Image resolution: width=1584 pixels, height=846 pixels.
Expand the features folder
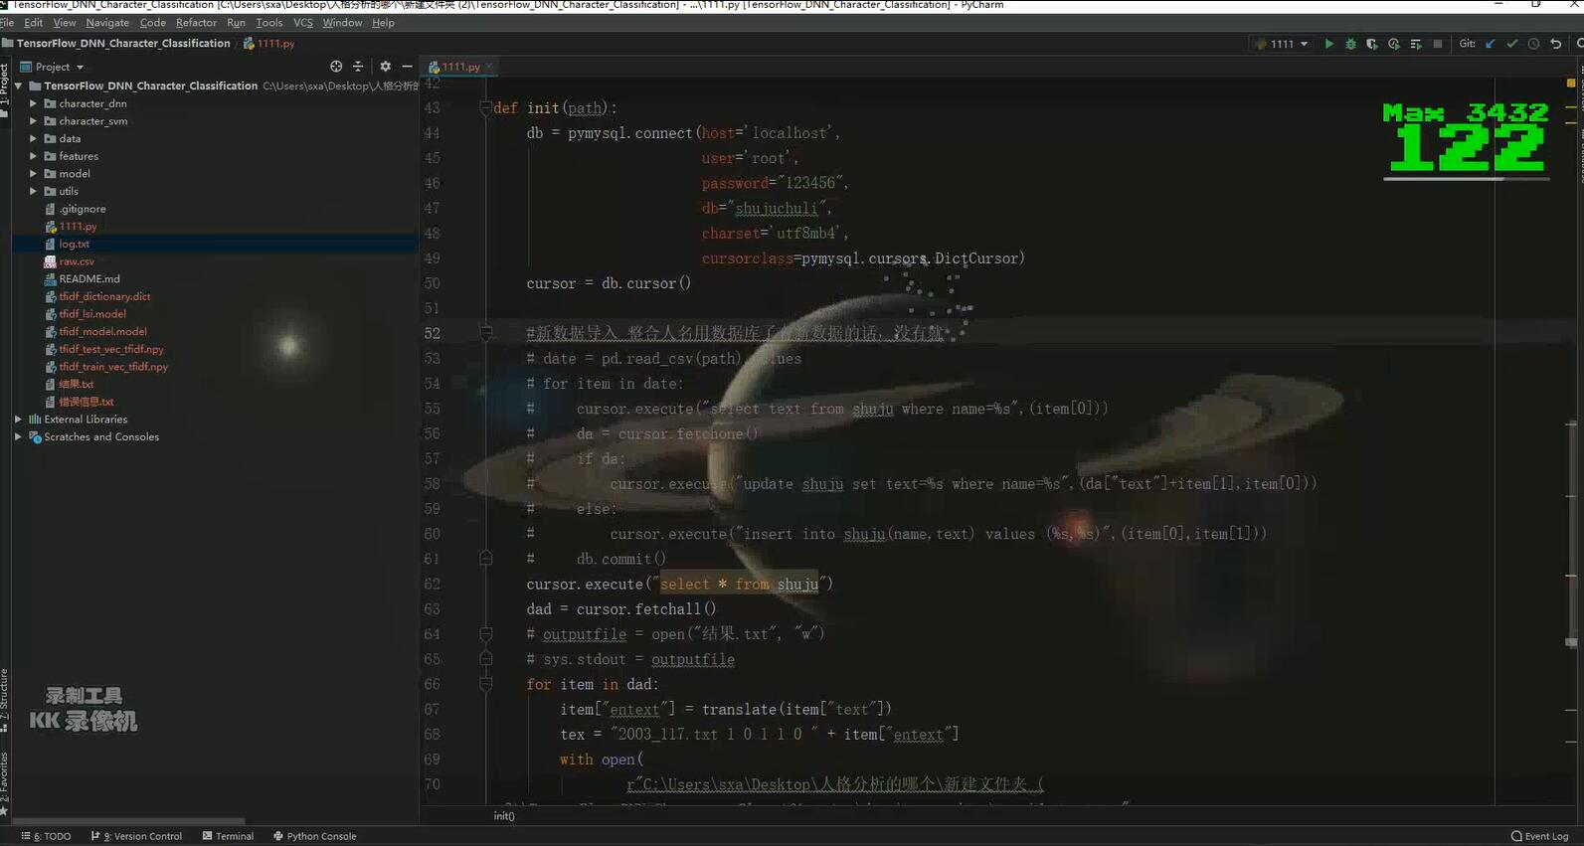(33, 156)
